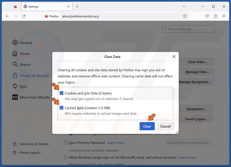
Task: Open the Sync settings category
Action: click(x=20, y=86)
